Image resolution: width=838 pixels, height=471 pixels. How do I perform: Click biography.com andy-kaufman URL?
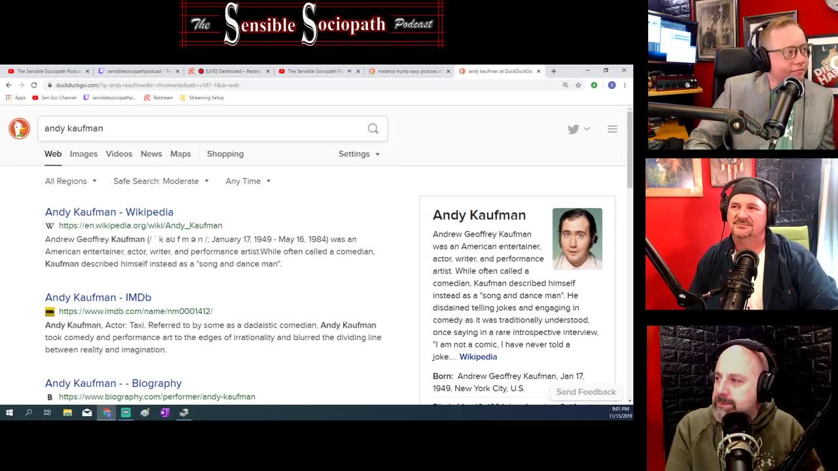pos(157,397)
